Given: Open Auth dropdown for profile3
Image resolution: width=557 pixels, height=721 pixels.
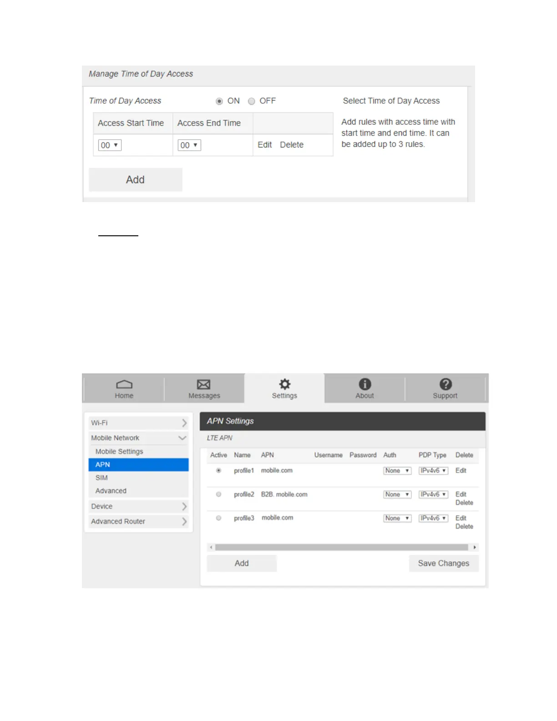Looking at the screenshot, I should [x=397, y=518].
